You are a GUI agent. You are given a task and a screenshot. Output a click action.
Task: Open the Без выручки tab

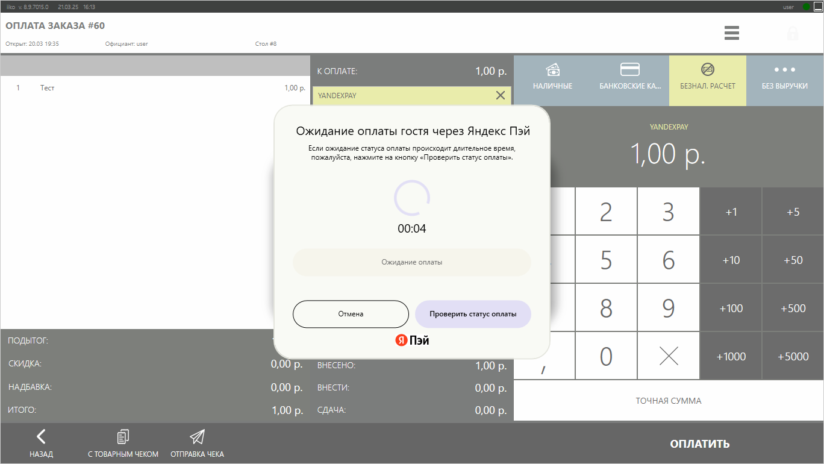785,81
